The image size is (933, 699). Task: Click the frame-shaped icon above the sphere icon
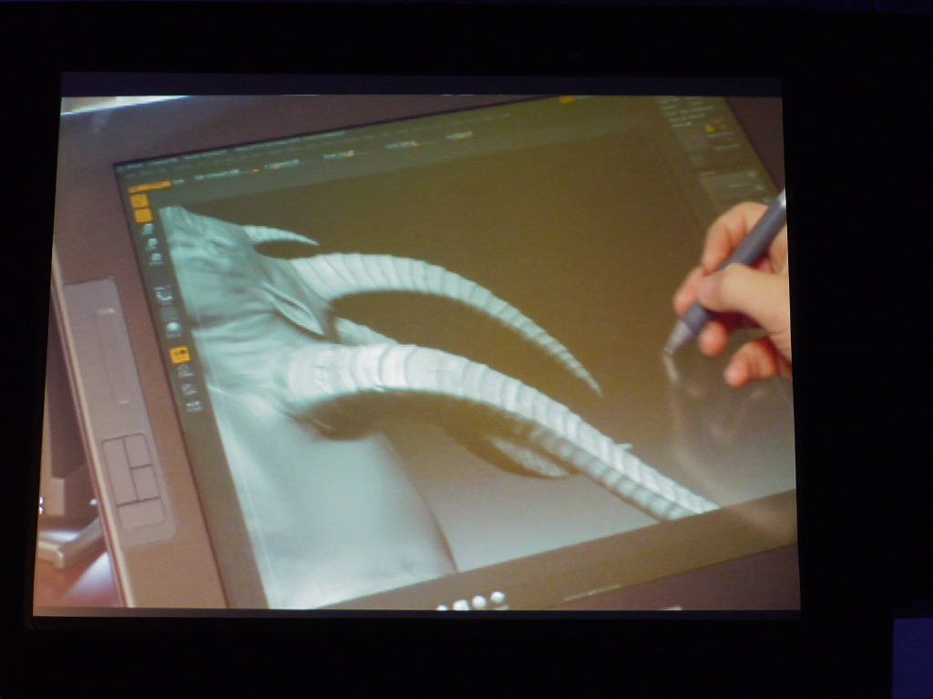tap(163, 293)
